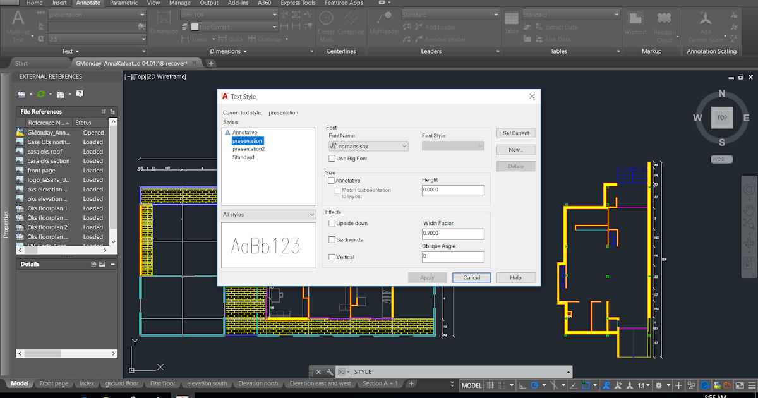
Task: Open the Elevation north layout tab
Action: click(x=258, y=383)
